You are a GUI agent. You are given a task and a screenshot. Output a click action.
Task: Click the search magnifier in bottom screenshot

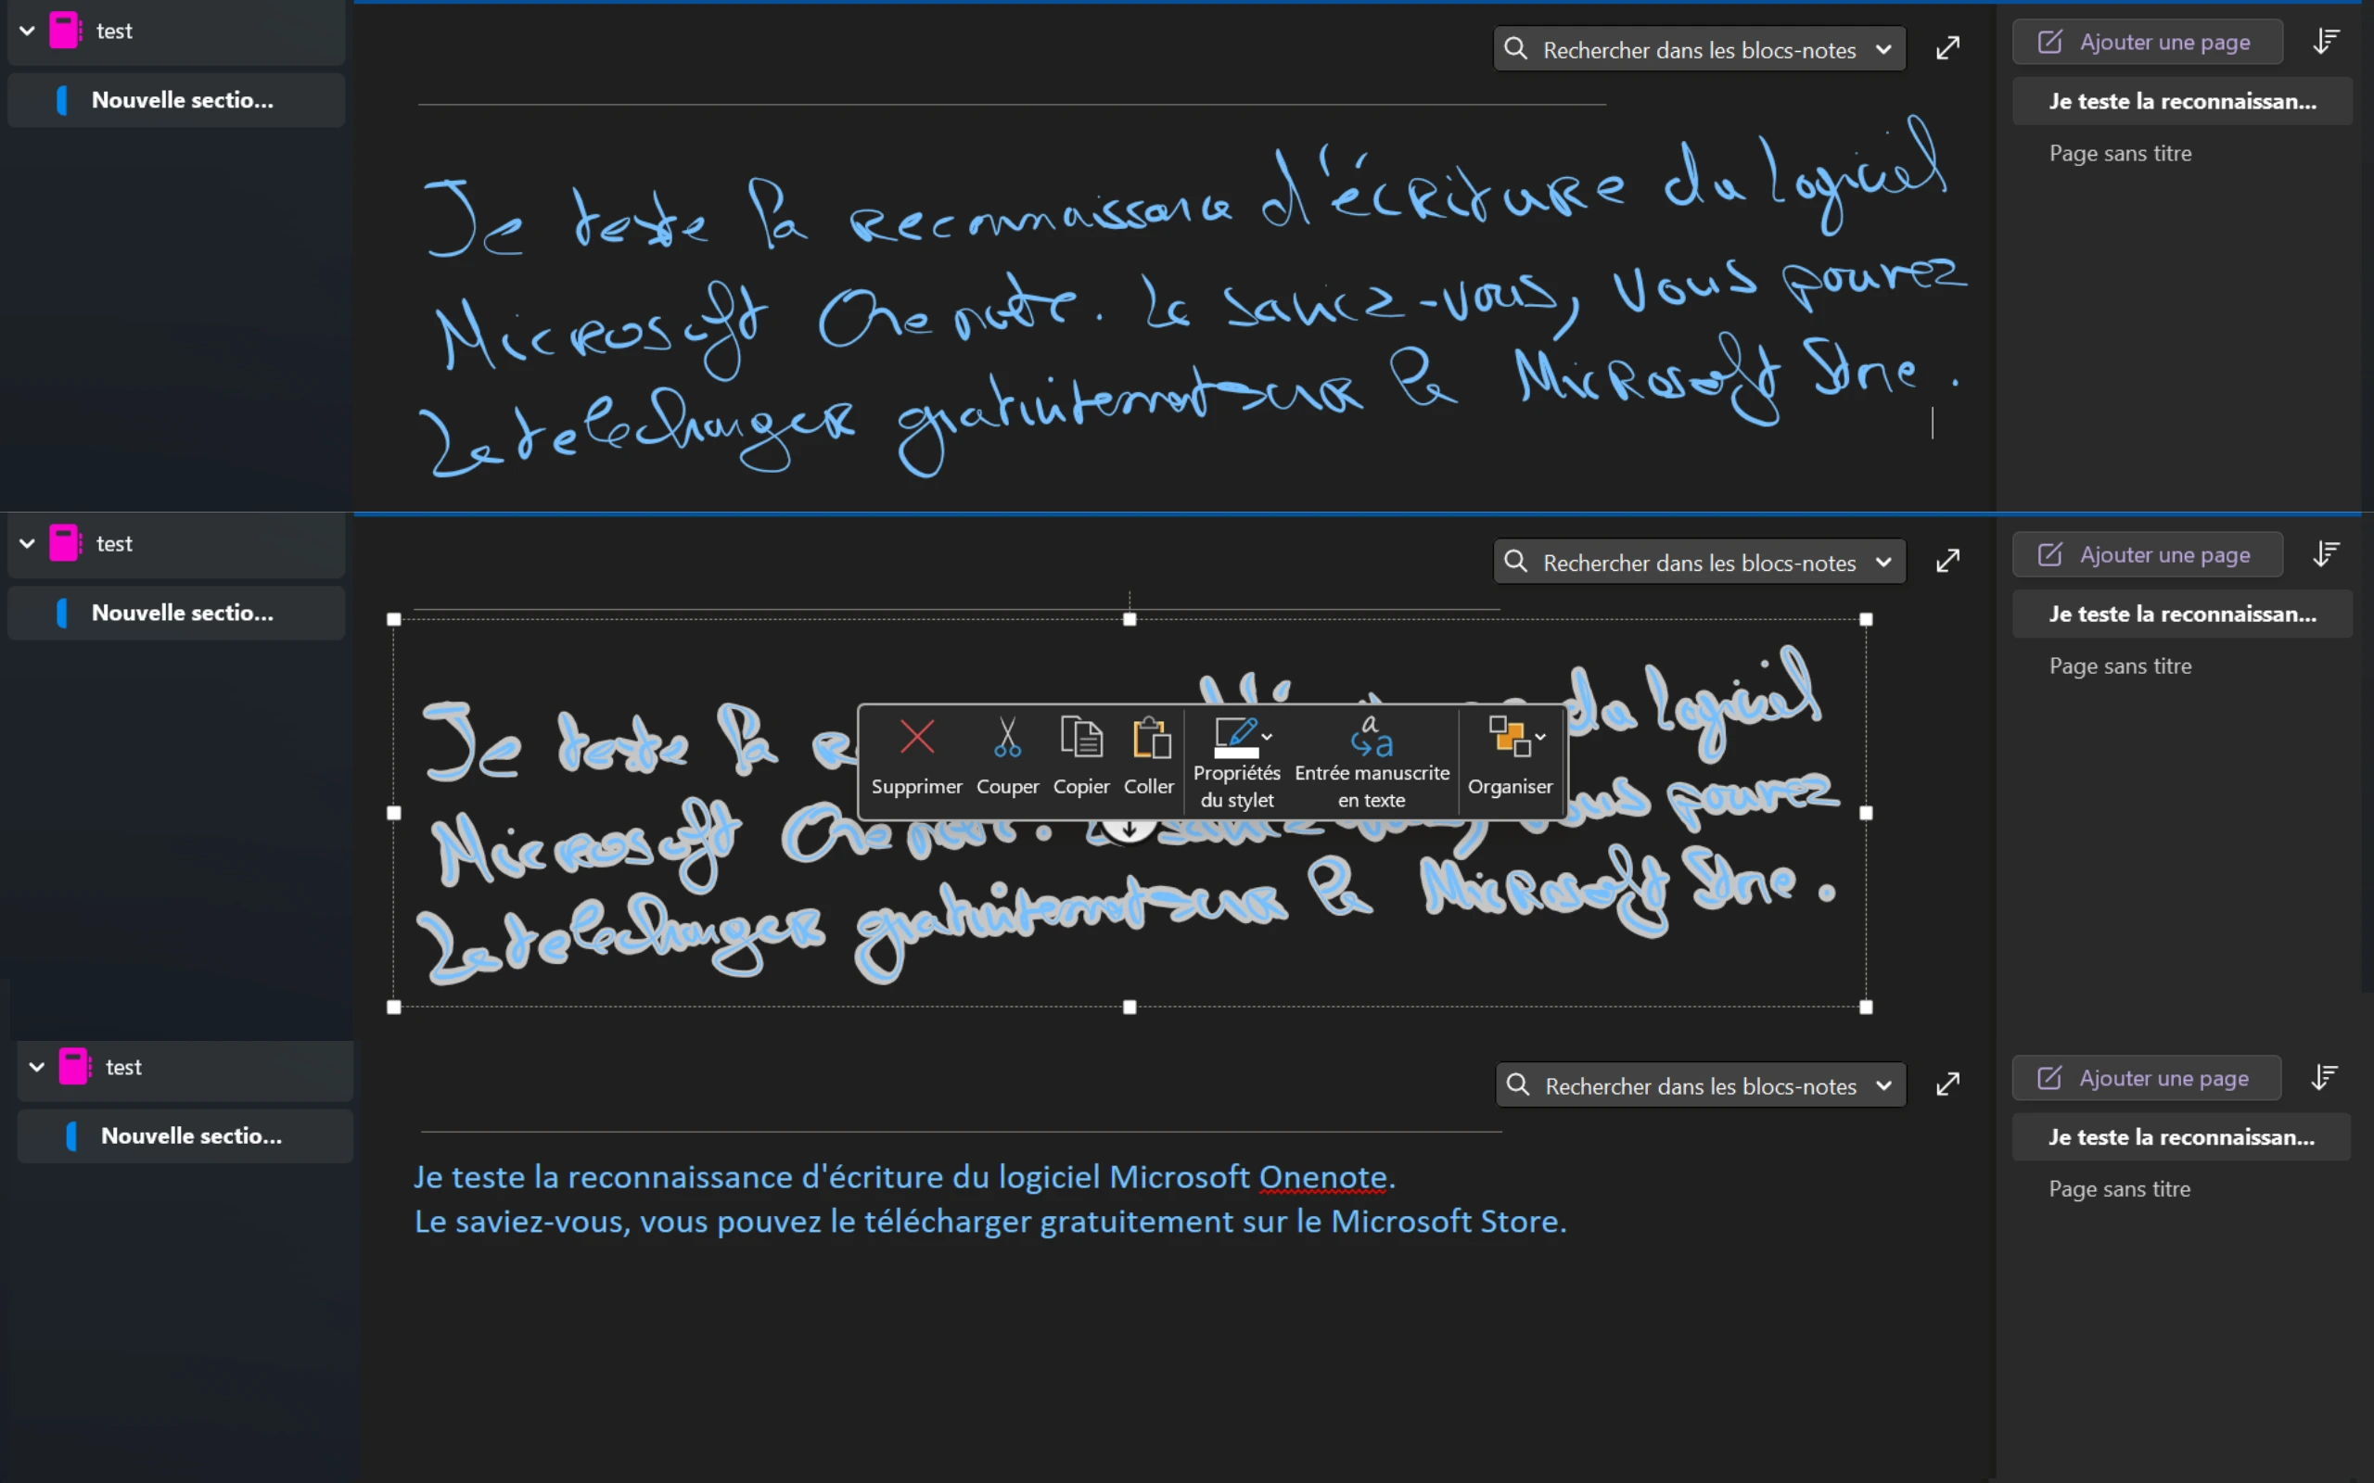click(1517, 1084)
